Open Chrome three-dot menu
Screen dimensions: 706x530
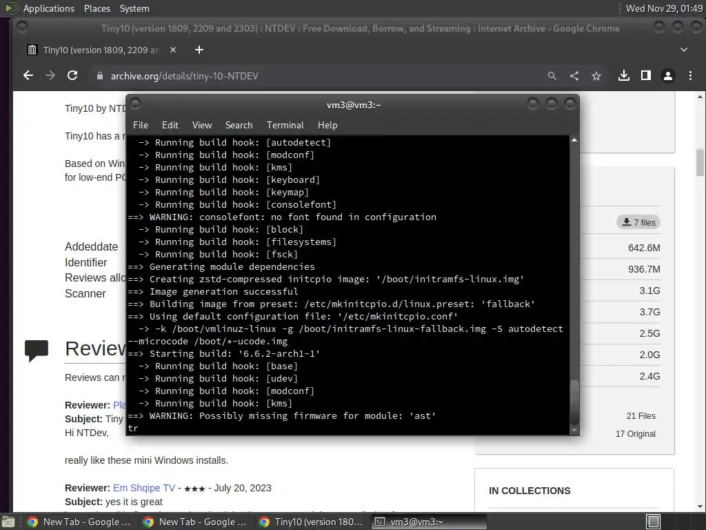690,76
